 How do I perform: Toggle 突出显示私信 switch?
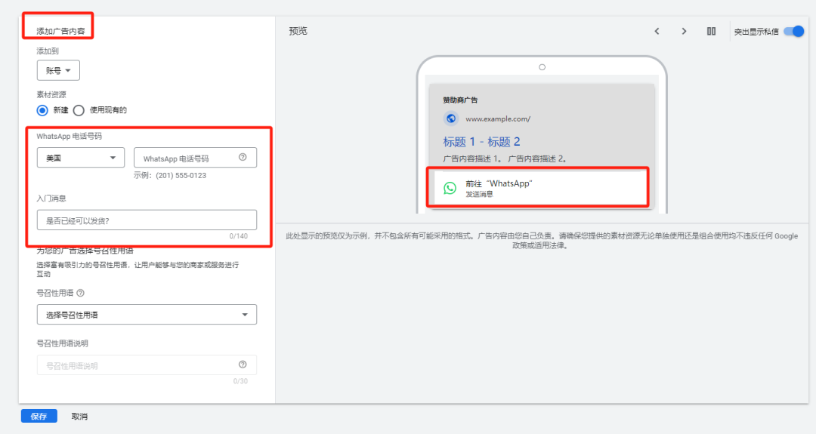pos(794,32)
